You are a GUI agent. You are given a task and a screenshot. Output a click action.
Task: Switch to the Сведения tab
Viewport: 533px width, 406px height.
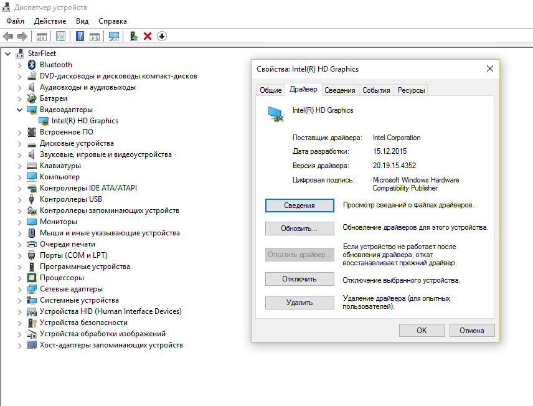click(x=339, y=90)
